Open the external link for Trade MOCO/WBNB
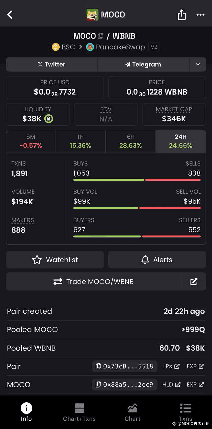Viewport: 212px width, 429px height. click(x=194, y=282)
